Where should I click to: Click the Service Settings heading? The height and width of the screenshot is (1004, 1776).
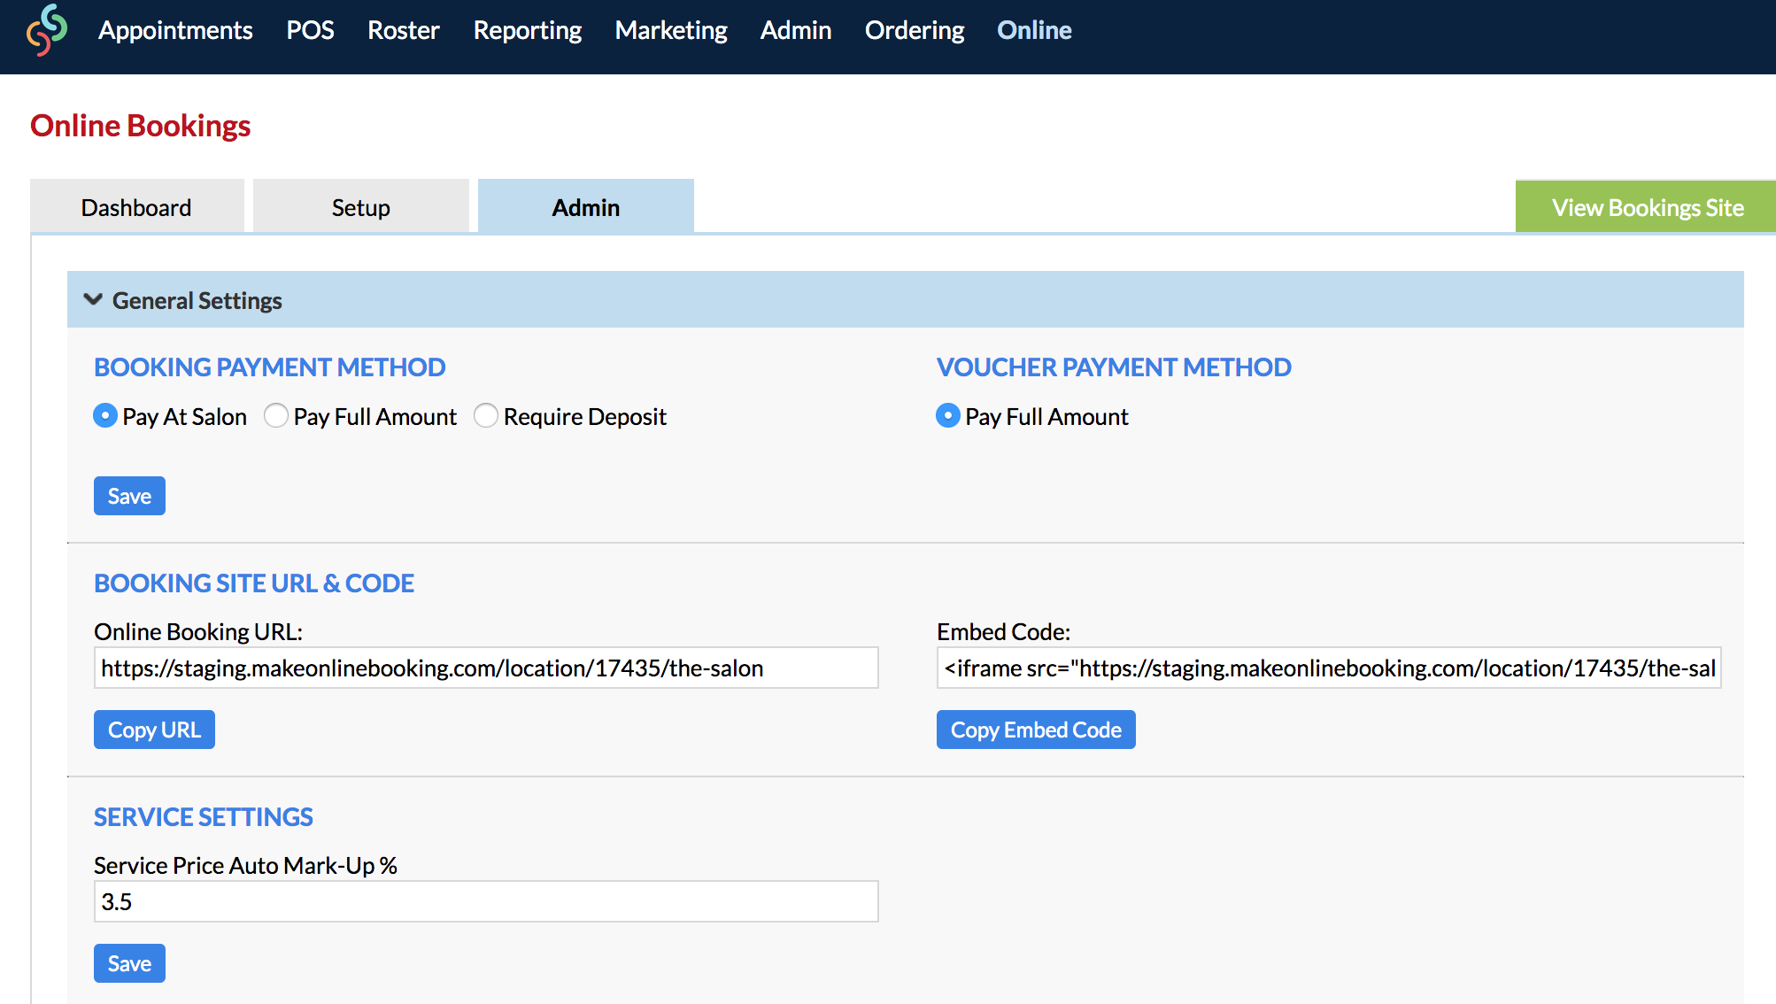click(204, 816)
